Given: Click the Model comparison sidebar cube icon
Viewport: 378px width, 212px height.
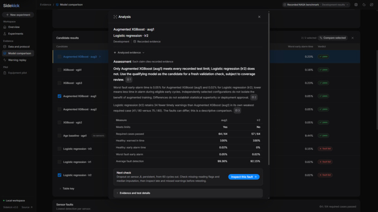Looking at the screenshot, I should pyautogui.click(x=5, y=53).
